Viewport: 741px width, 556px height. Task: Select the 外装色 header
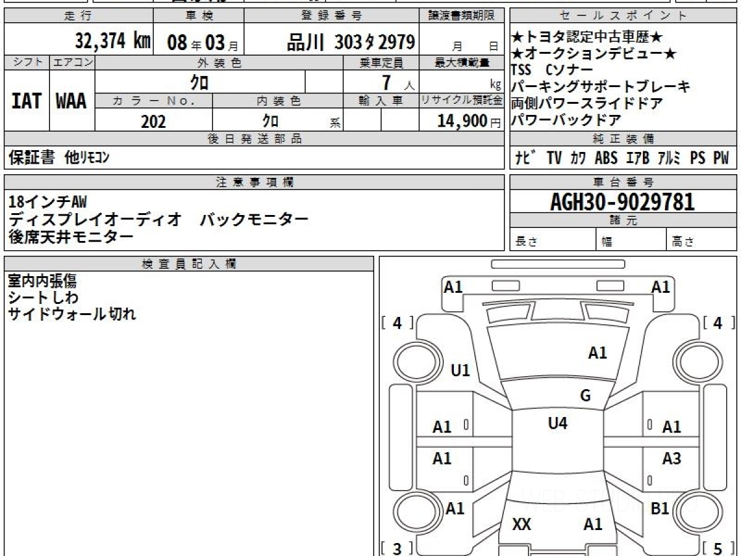[x=219, y=62]
